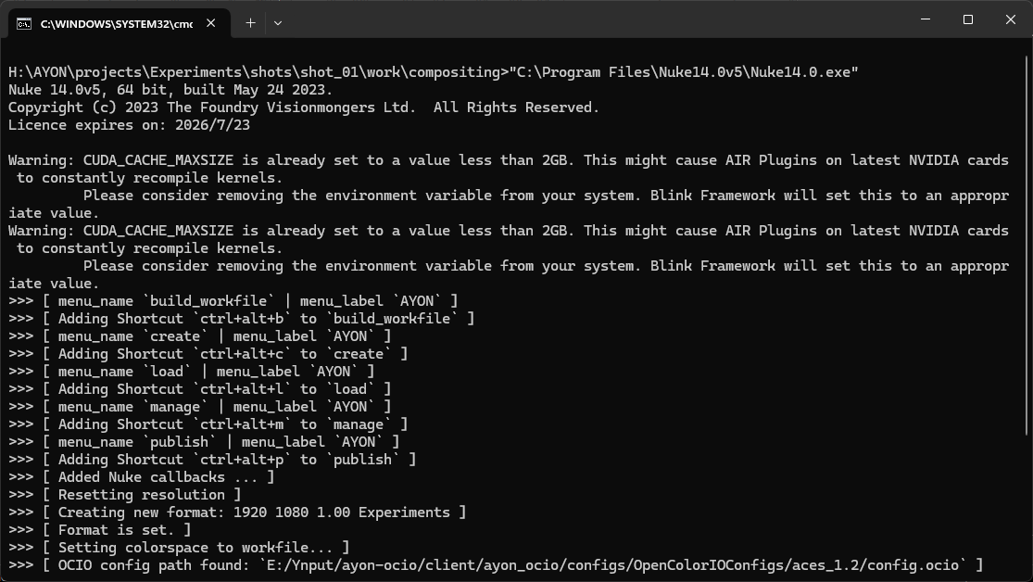Click the Nuke14.0.exe path in the command line
The height and width of the screenshot is (582, 1033).
tap(684, 72)
